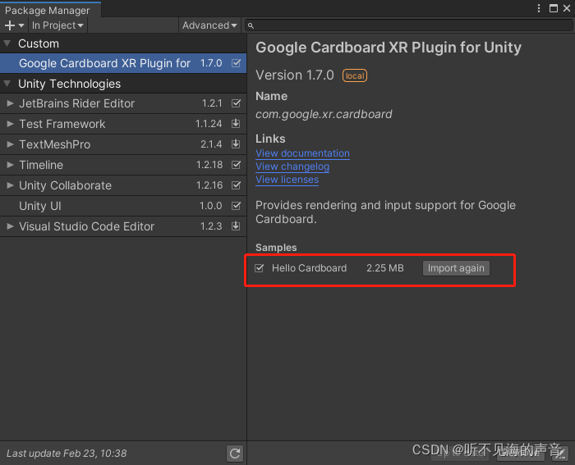Click the Last update Feb 23 status text
Screen dimensions: 575x465
tap(67, 454)
